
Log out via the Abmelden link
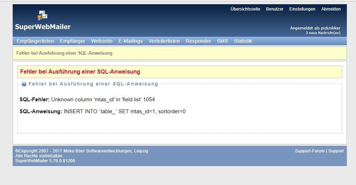[x=331, y=9]
